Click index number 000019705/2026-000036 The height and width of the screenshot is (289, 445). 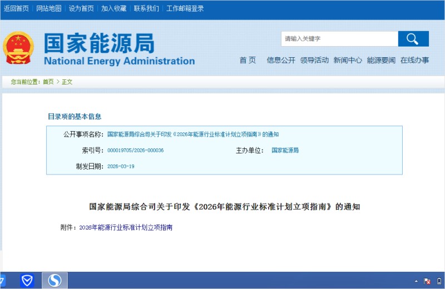[135, 150]
